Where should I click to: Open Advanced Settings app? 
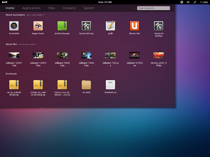(159, 26)
